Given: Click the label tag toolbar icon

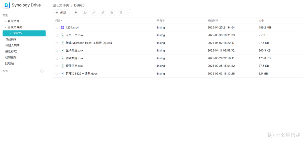Looking at the screenshot, I should (x=103, y=13).
